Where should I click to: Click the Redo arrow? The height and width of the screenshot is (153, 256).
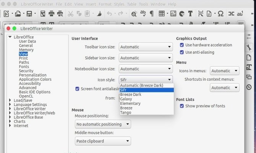(x=120, y=14)
